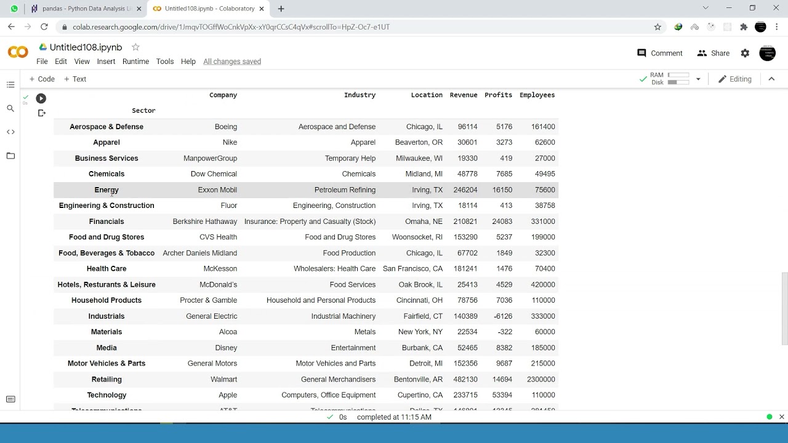Select the Untitled108.ipynb Colaboratory tab
The height and width of the screenshot is (443, 788).
(209, 9)
